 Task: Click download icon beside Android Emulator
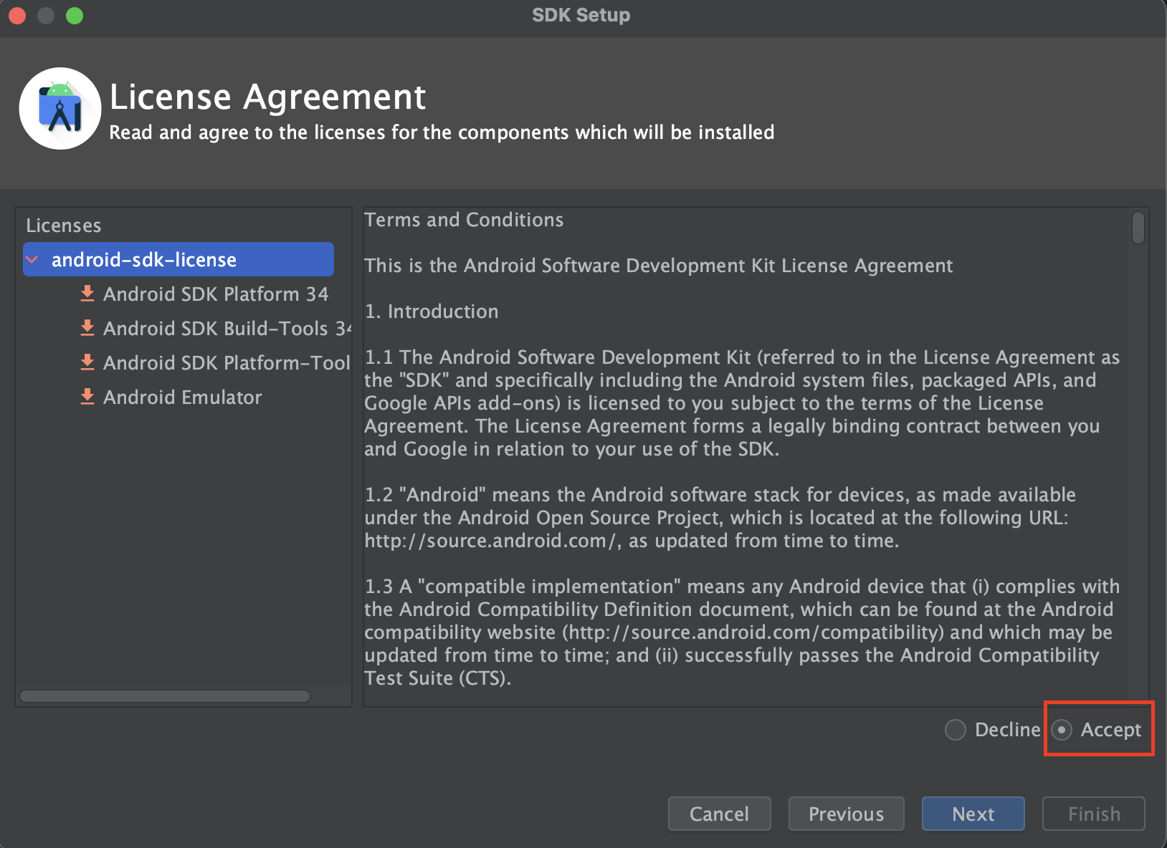[87, 397]
